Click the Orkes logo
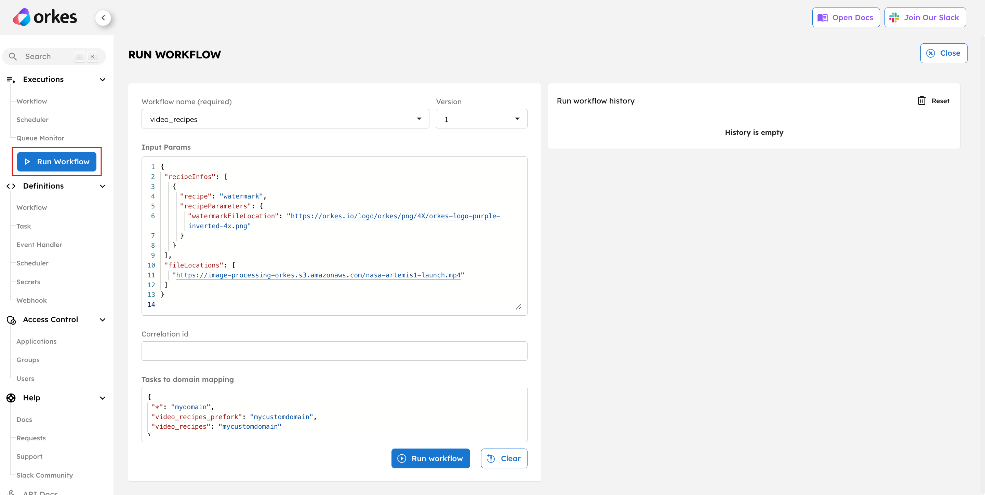This screenshot has height=495, width=985. (x=45, y=17)
